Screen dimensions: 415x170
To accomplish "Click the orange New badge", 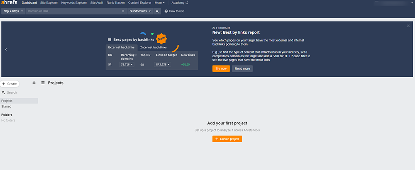I will [161, 39].
